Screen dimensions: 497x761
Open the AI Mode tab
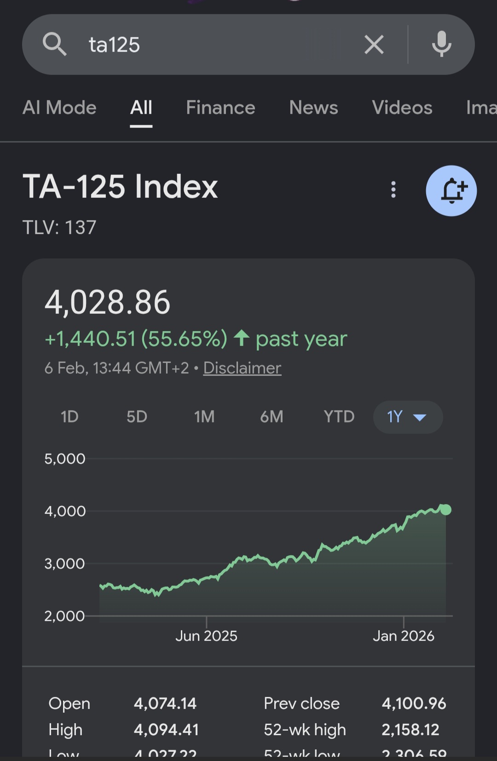(59, 108)
